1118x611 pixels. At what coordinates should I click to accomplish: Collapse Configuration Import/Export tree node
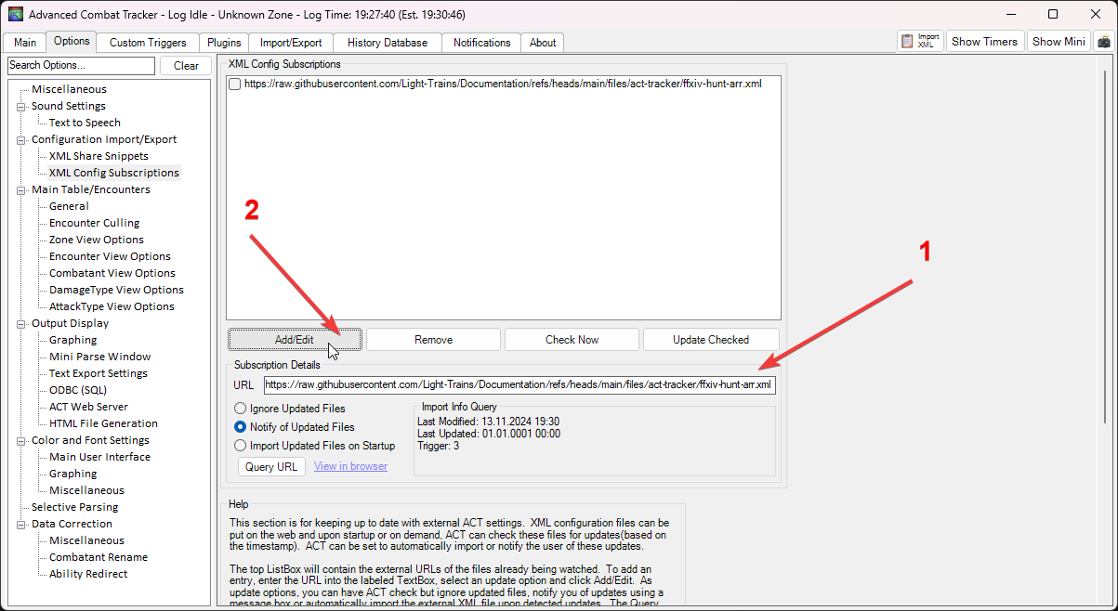pyautogui.click(x=21, y=139)
